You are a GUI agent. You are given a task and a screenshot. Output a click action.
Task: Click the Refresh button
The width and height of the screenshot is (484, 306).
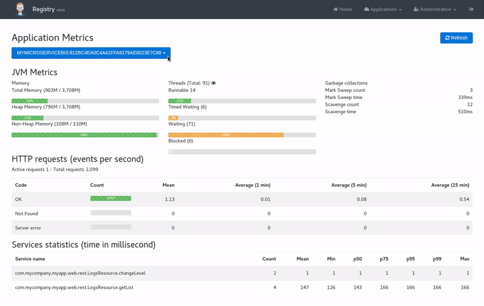[x=456, y=38]
